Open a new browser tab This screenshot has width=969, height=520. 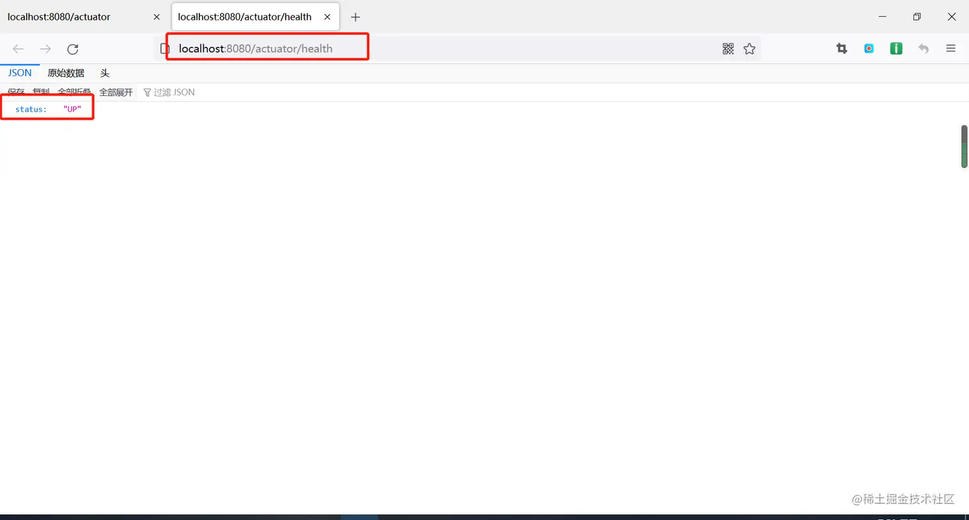(x=356, y=17)
